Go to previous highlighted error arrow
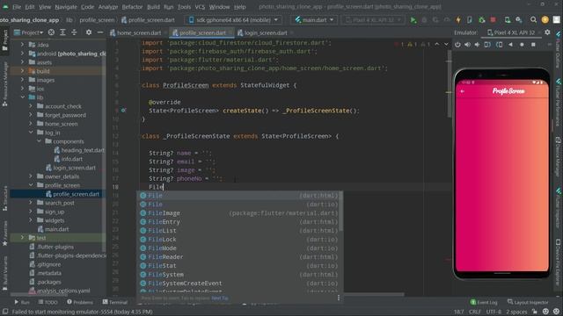 (x=437, y=45)
